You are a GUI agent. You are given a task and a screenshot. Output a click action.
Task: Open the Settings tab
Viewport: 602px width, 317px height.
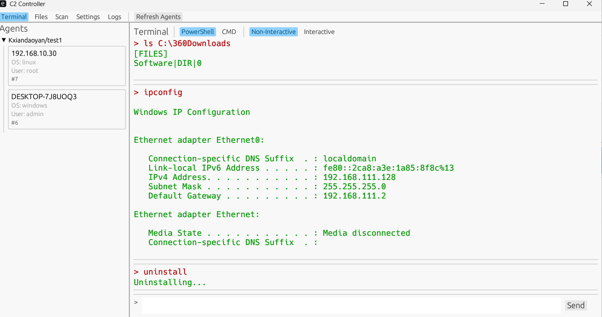[x=88, y=17]
